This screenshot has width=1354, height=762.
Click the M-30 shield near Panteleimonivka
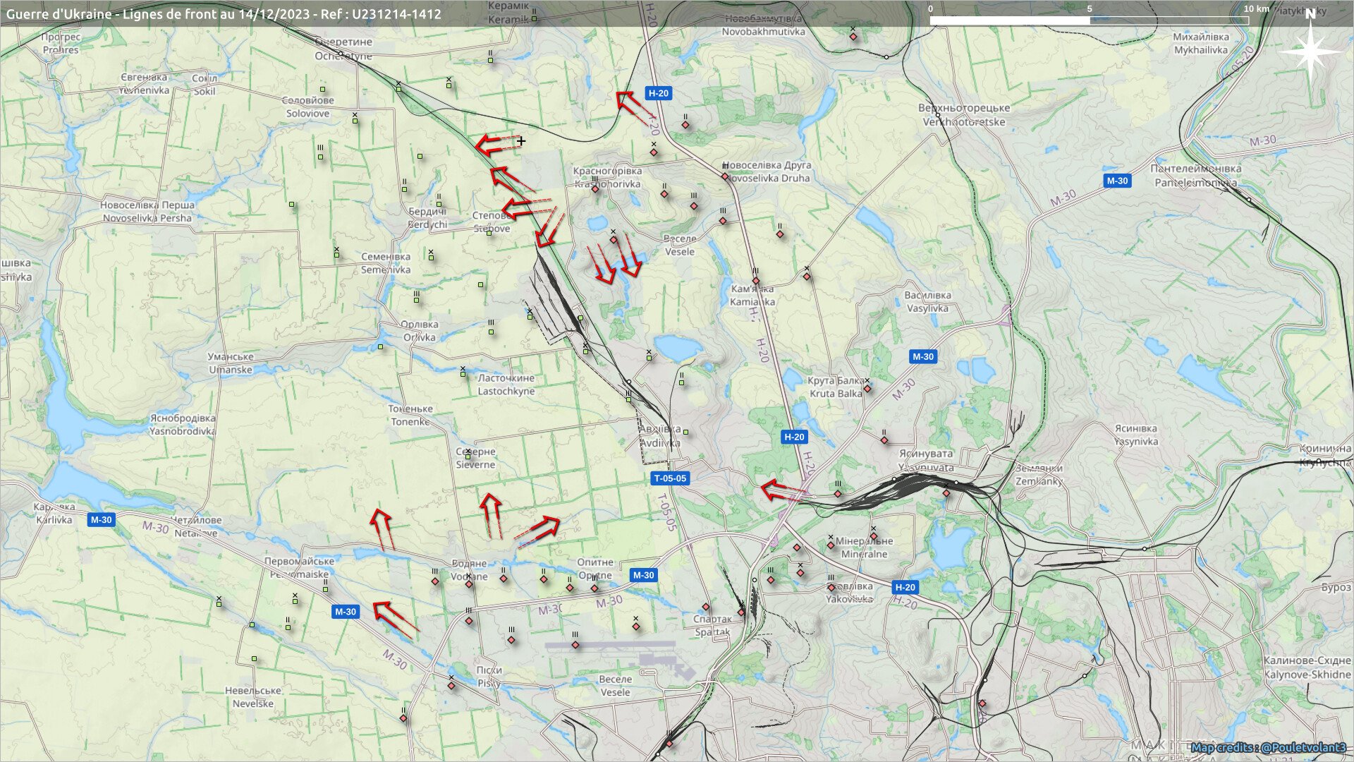[1117, 181]
